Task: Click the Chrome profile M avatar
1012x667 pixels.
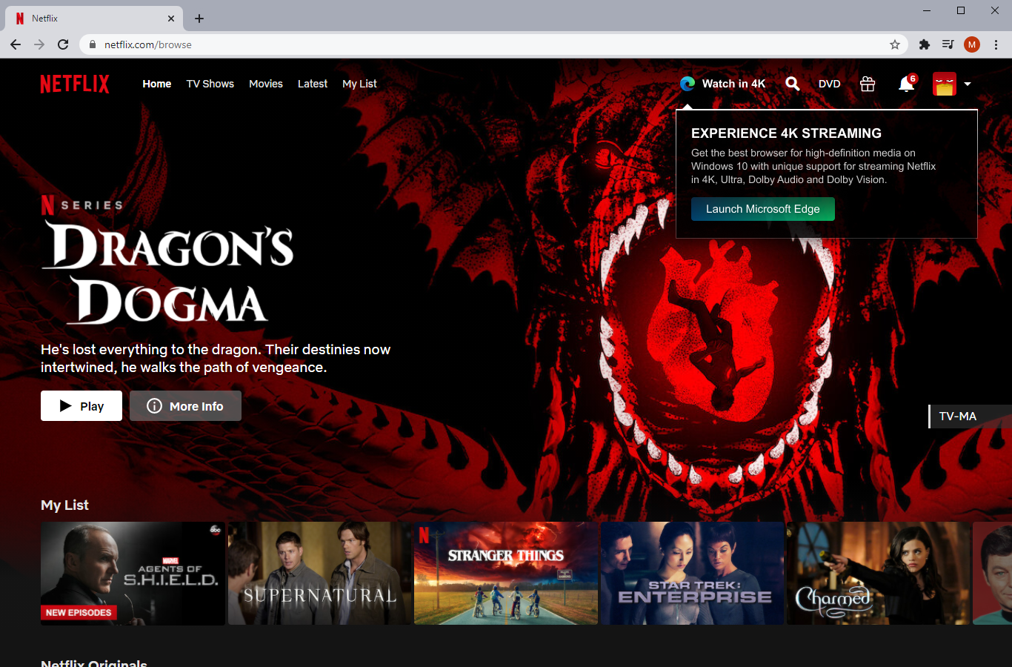Action: [972, 44]
